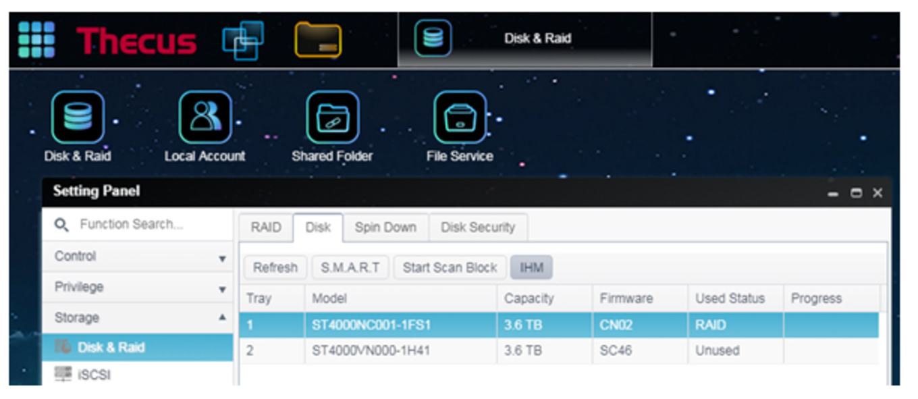The height and width of the screenshot is (399, 918).
Task: Close the Setting Panel window
Action: [x=878, y=193]
